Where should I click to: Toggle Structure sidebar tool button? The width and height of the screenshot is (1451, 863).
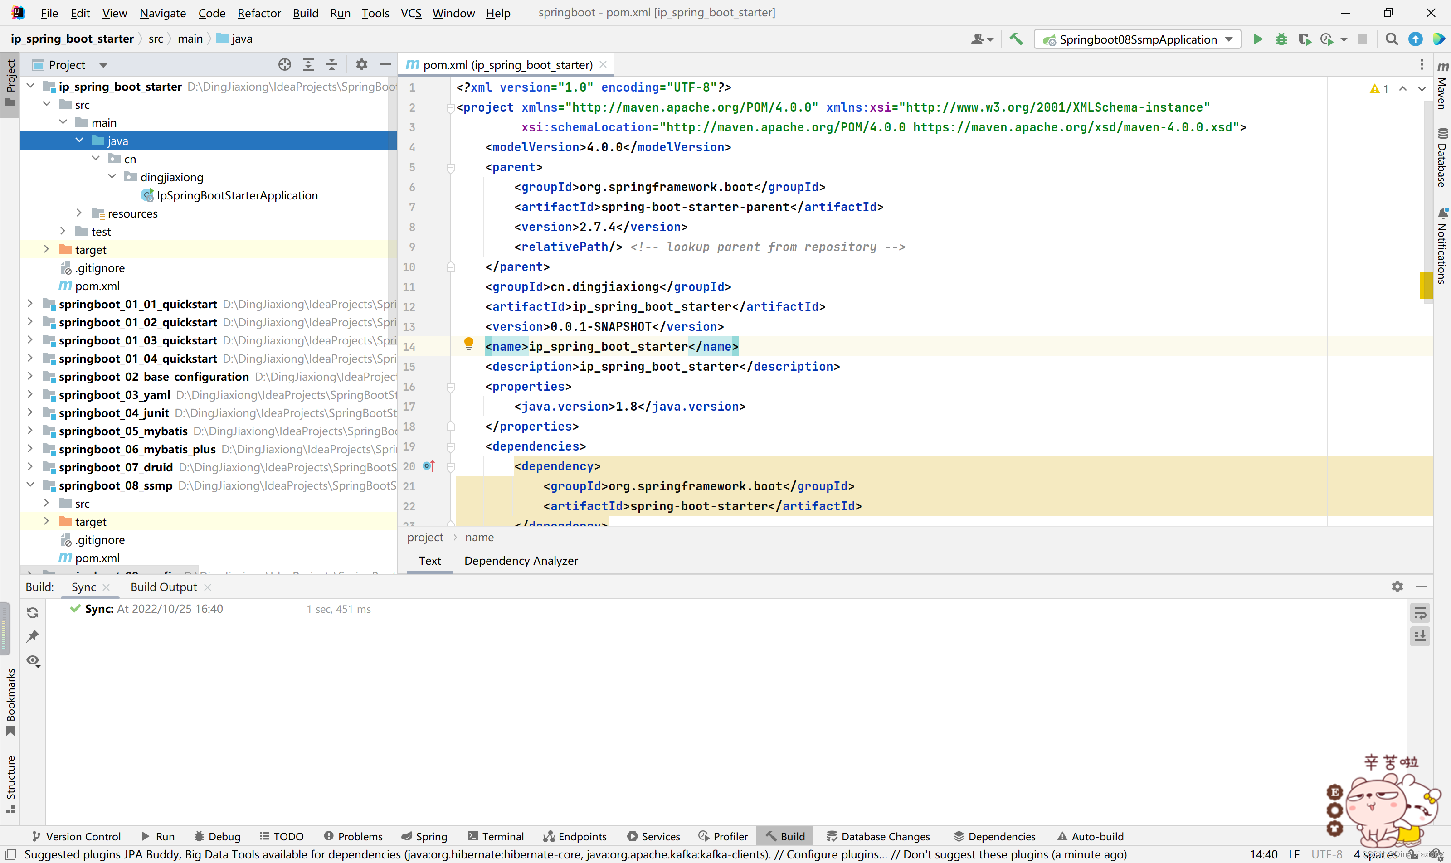pyautogui.click(x=10, y=784)
